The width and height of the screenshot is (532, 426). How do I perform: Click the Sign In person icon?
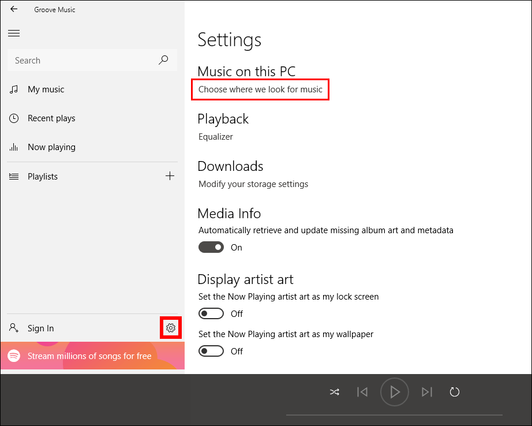pyautogui.click(x=14, y=328)
